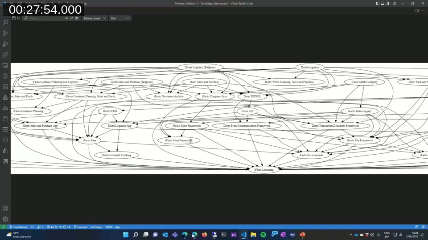Screen dimensions: 428x240
Task: Open the editor More Actions ellipsis
Action: click(x=423, y=11)
